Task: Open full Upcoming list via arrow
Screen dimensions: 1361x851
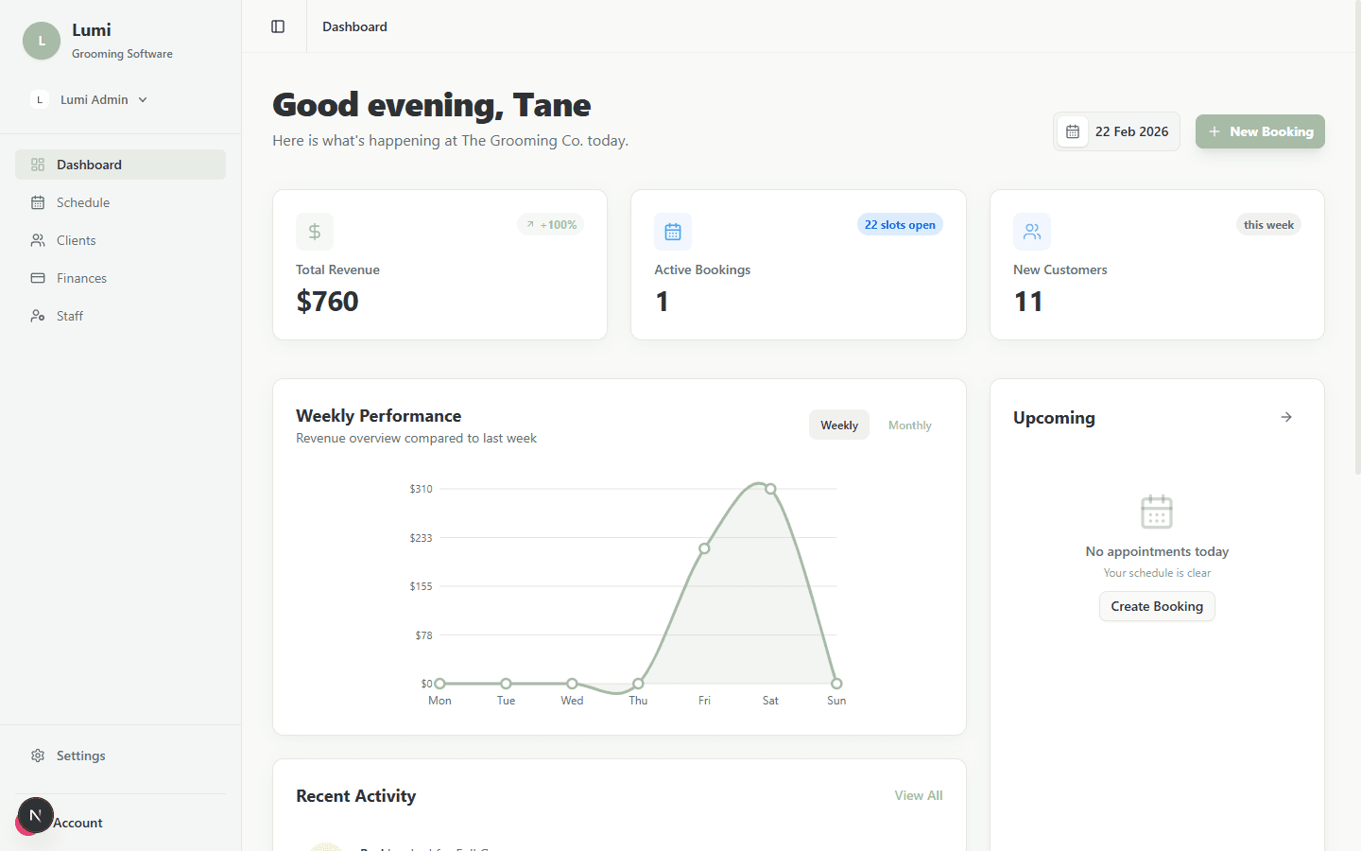Action: coord(1285,416)
